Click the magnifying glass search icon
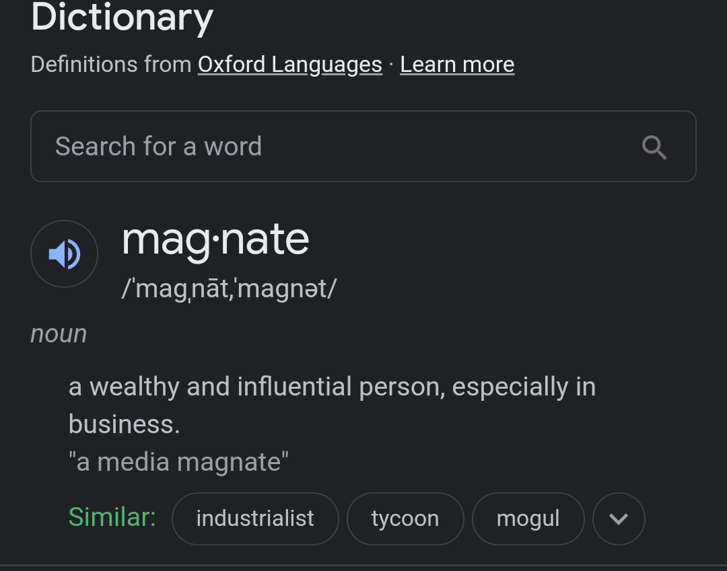 (654, 147)
